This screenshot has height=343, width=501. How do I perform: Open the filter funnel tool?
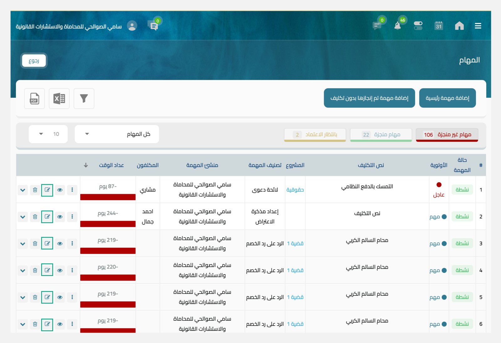coord(84,98)
